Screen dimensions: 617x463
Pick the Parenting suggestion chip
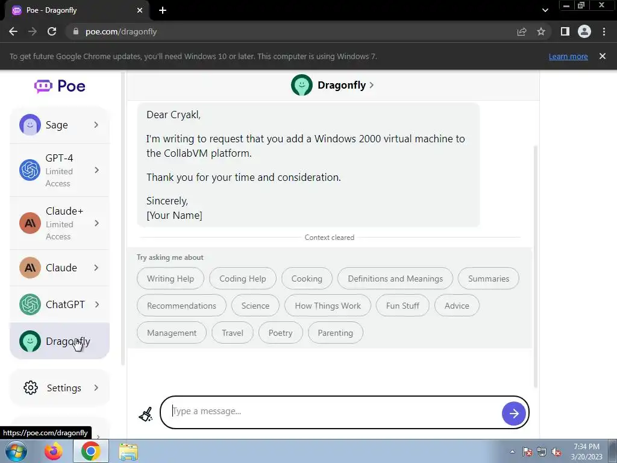click(335, 333)
